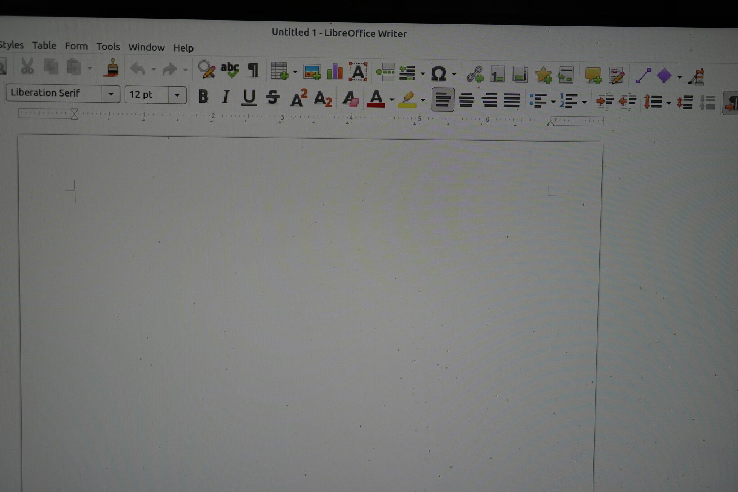Image resolution: width=738 pixels, height=492 pixels.
Task: Toggle unordered bullet list
Action: point(538,101)
